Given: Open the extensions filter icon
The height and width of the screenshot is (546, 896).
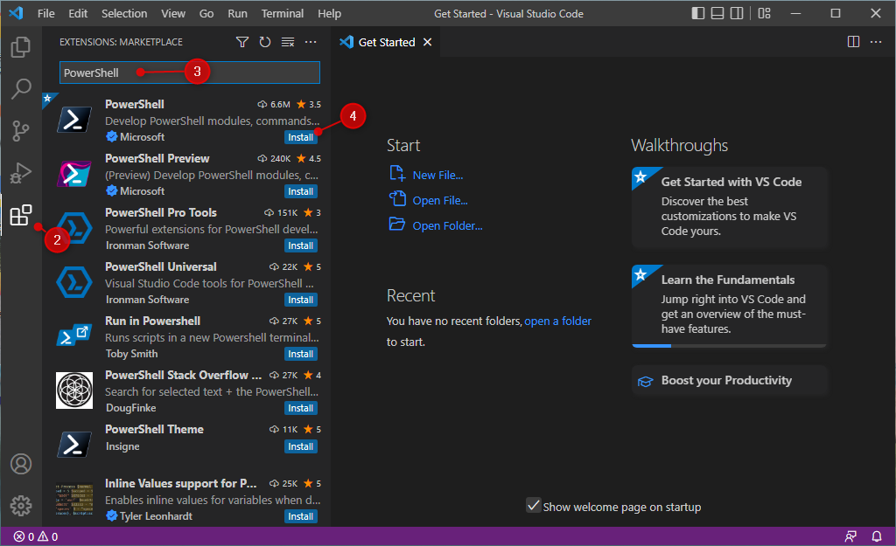Looking at the screenshot, I should (242, 41).
